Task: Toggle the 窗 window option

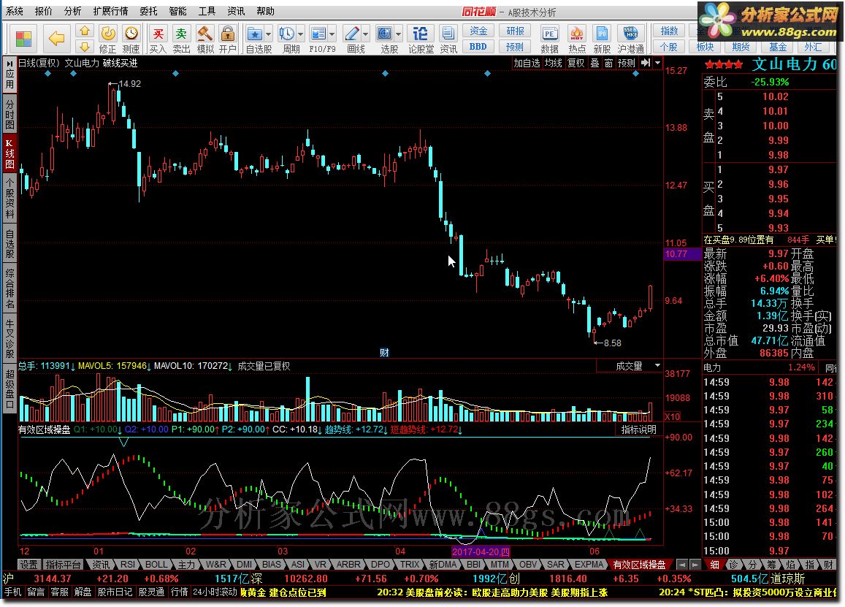Action: [x=608, y=63]
